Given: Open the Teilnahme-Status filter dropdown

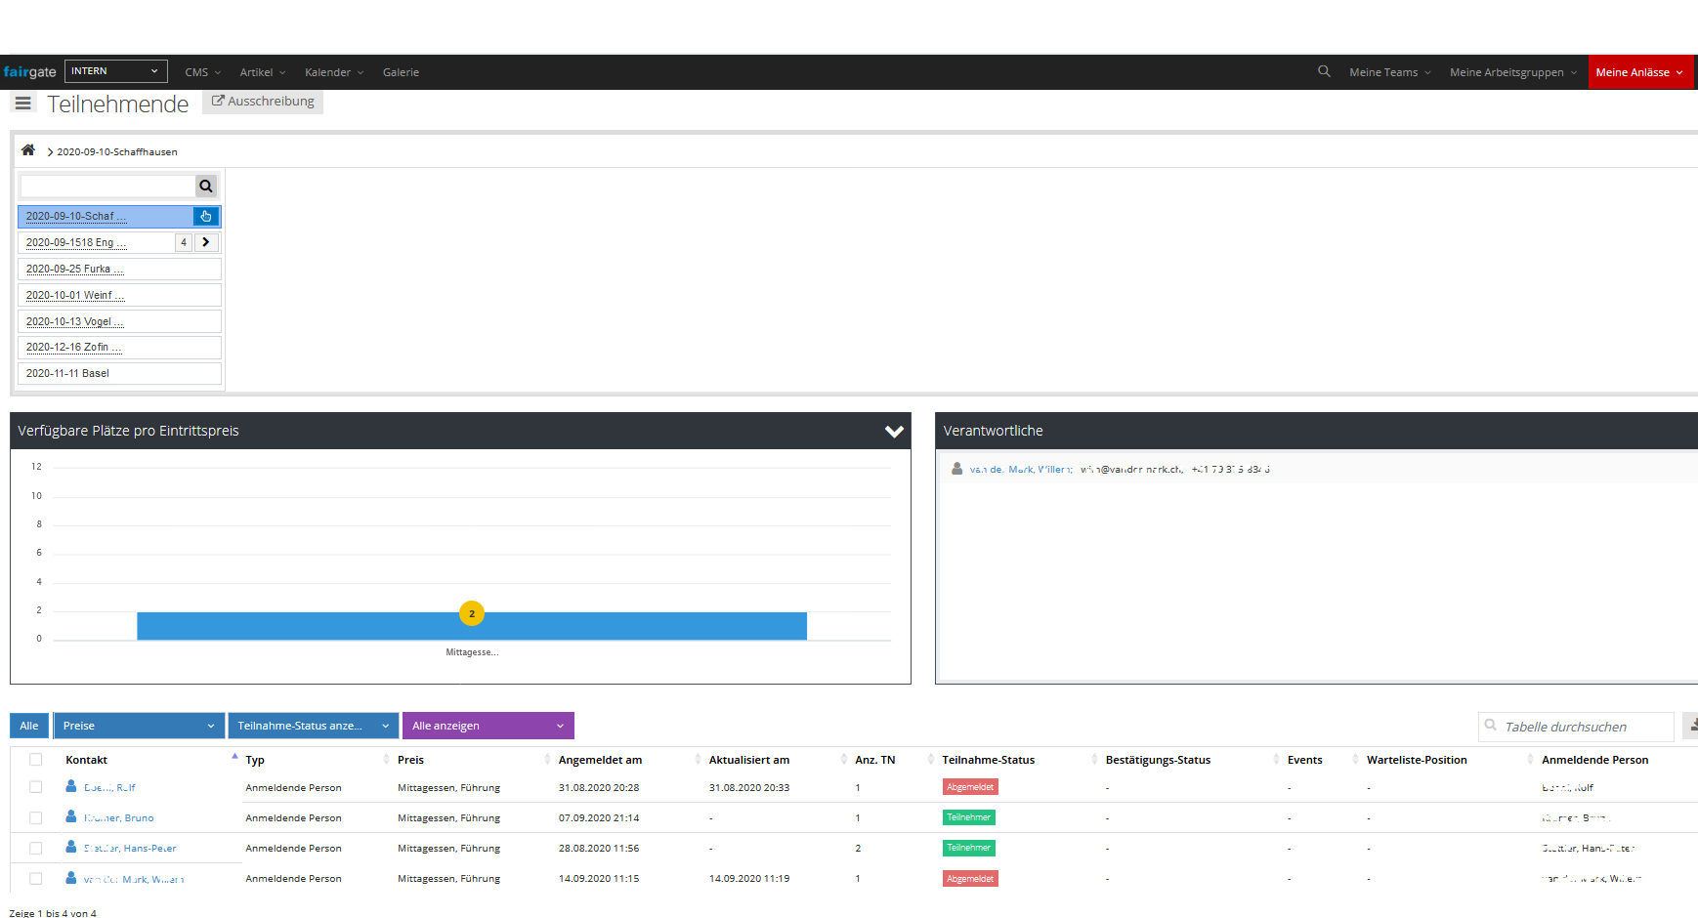Looking at the screenshot, I should [314, 726].
